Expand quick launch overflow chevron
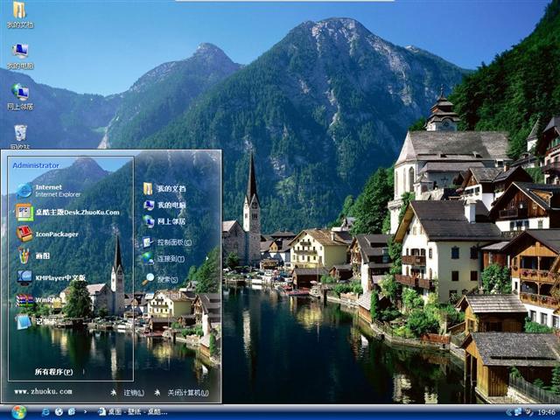The width and height of the screenshot is (560, 420). [85, 412]
